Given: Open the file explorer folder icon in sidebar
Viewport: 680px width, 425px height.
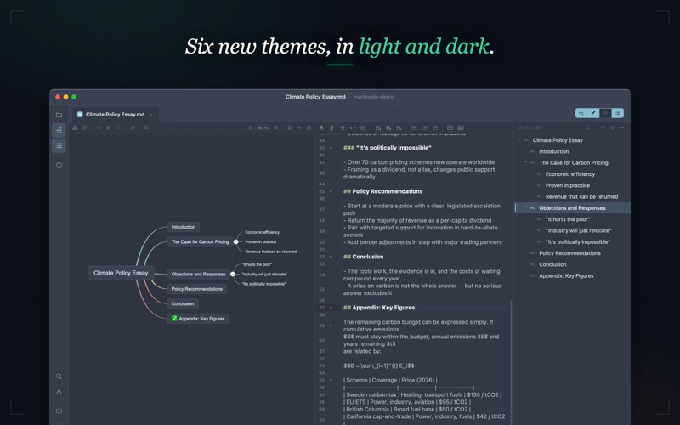Looking at the screenshot, I should tap(59, 115).
